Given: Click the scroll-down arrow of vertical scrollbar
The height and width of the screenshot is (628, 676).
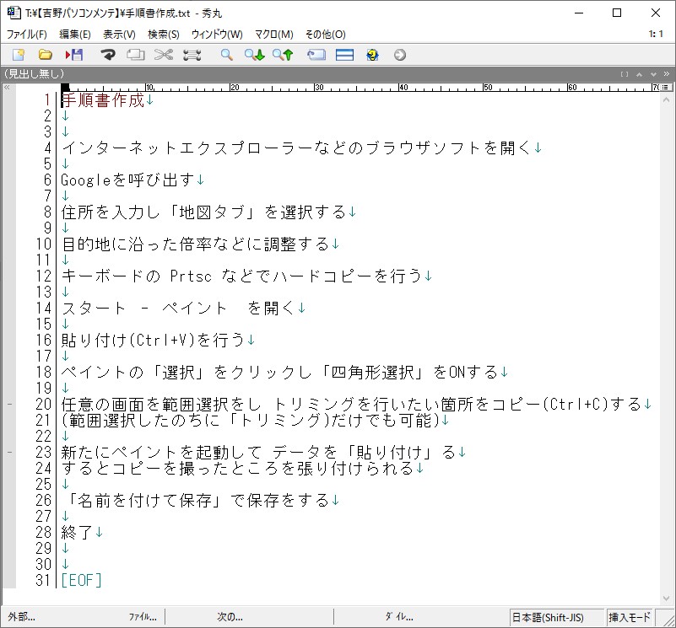Looking at the screenshot, I should pyautogui.click(x=666, y=598).
